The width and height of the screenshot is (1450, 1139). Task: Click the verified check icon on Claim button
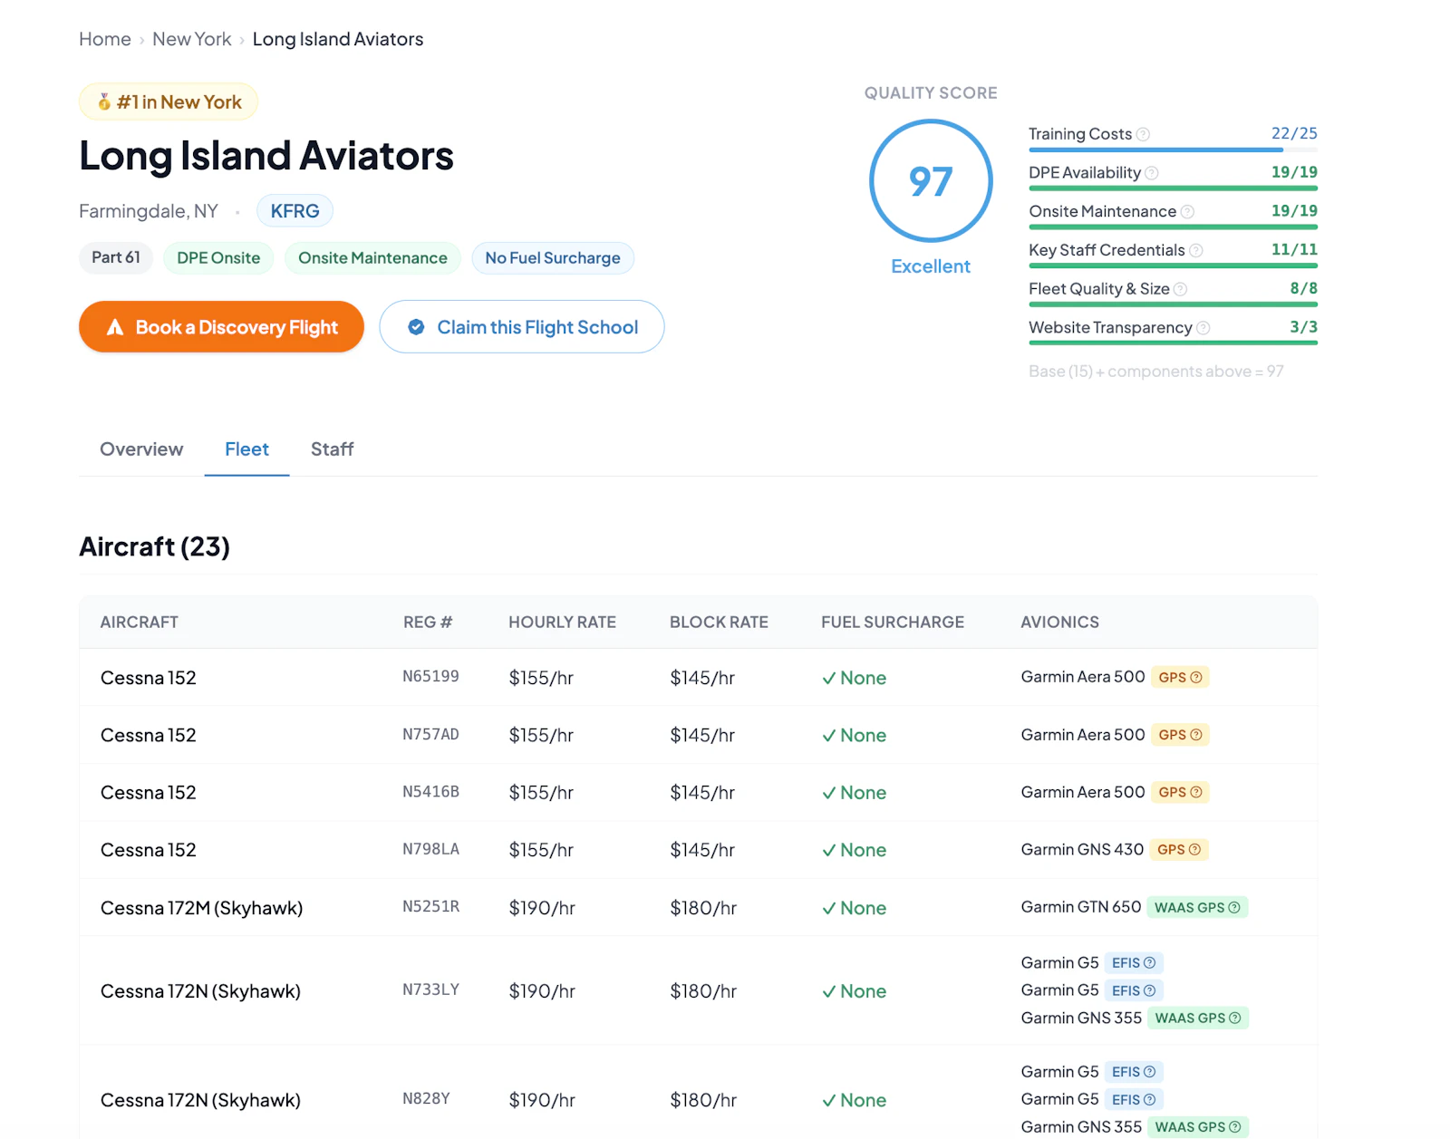pos(416,327)
